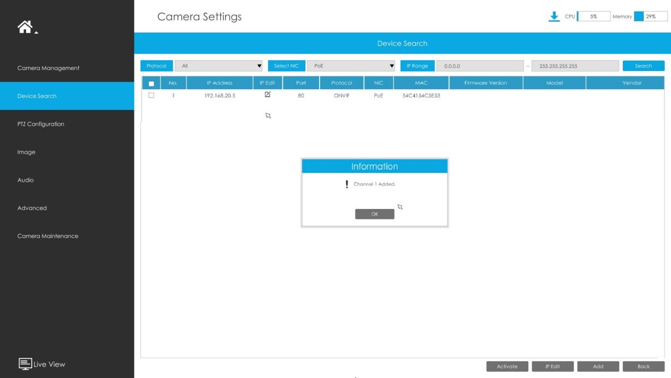Focus the IP range start field 0.0.0.0
Viewport: 671px width, 378px height.
pyautogui.click(x=481, y=66)
